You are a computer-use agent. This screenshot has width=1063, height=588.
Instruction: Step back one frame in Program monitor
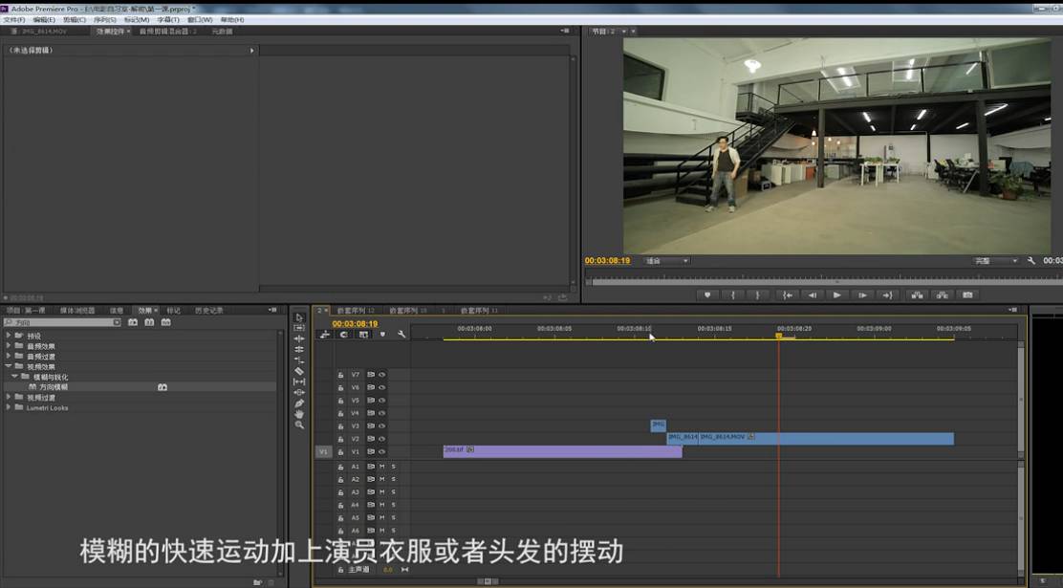click(x=812, y=295)
